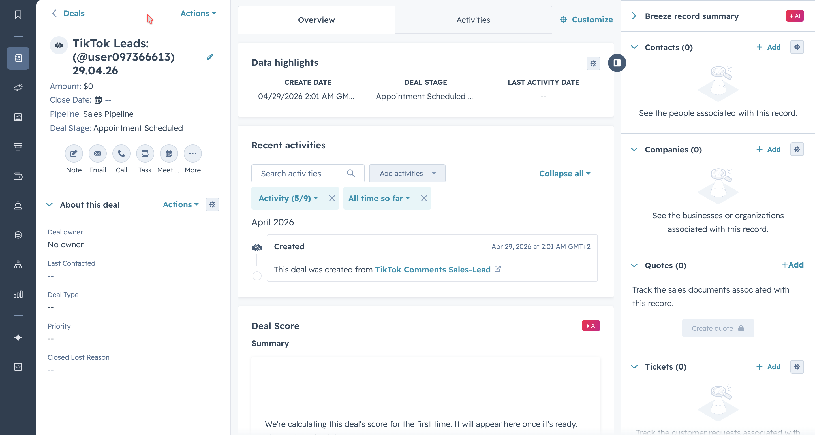The height and width of the screenshot is (435, 815).
Task: Open More activity options
Action: (193, 153)
